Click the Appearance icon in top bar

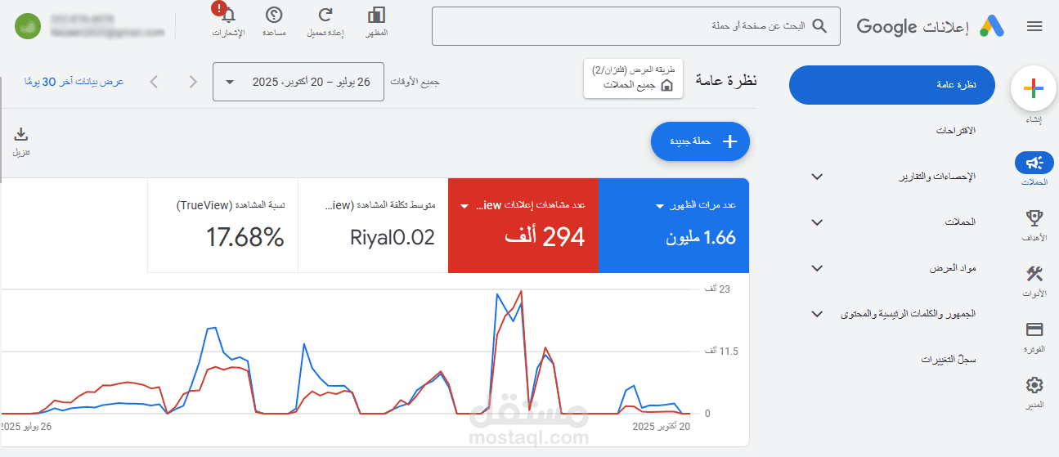[376, 15]
